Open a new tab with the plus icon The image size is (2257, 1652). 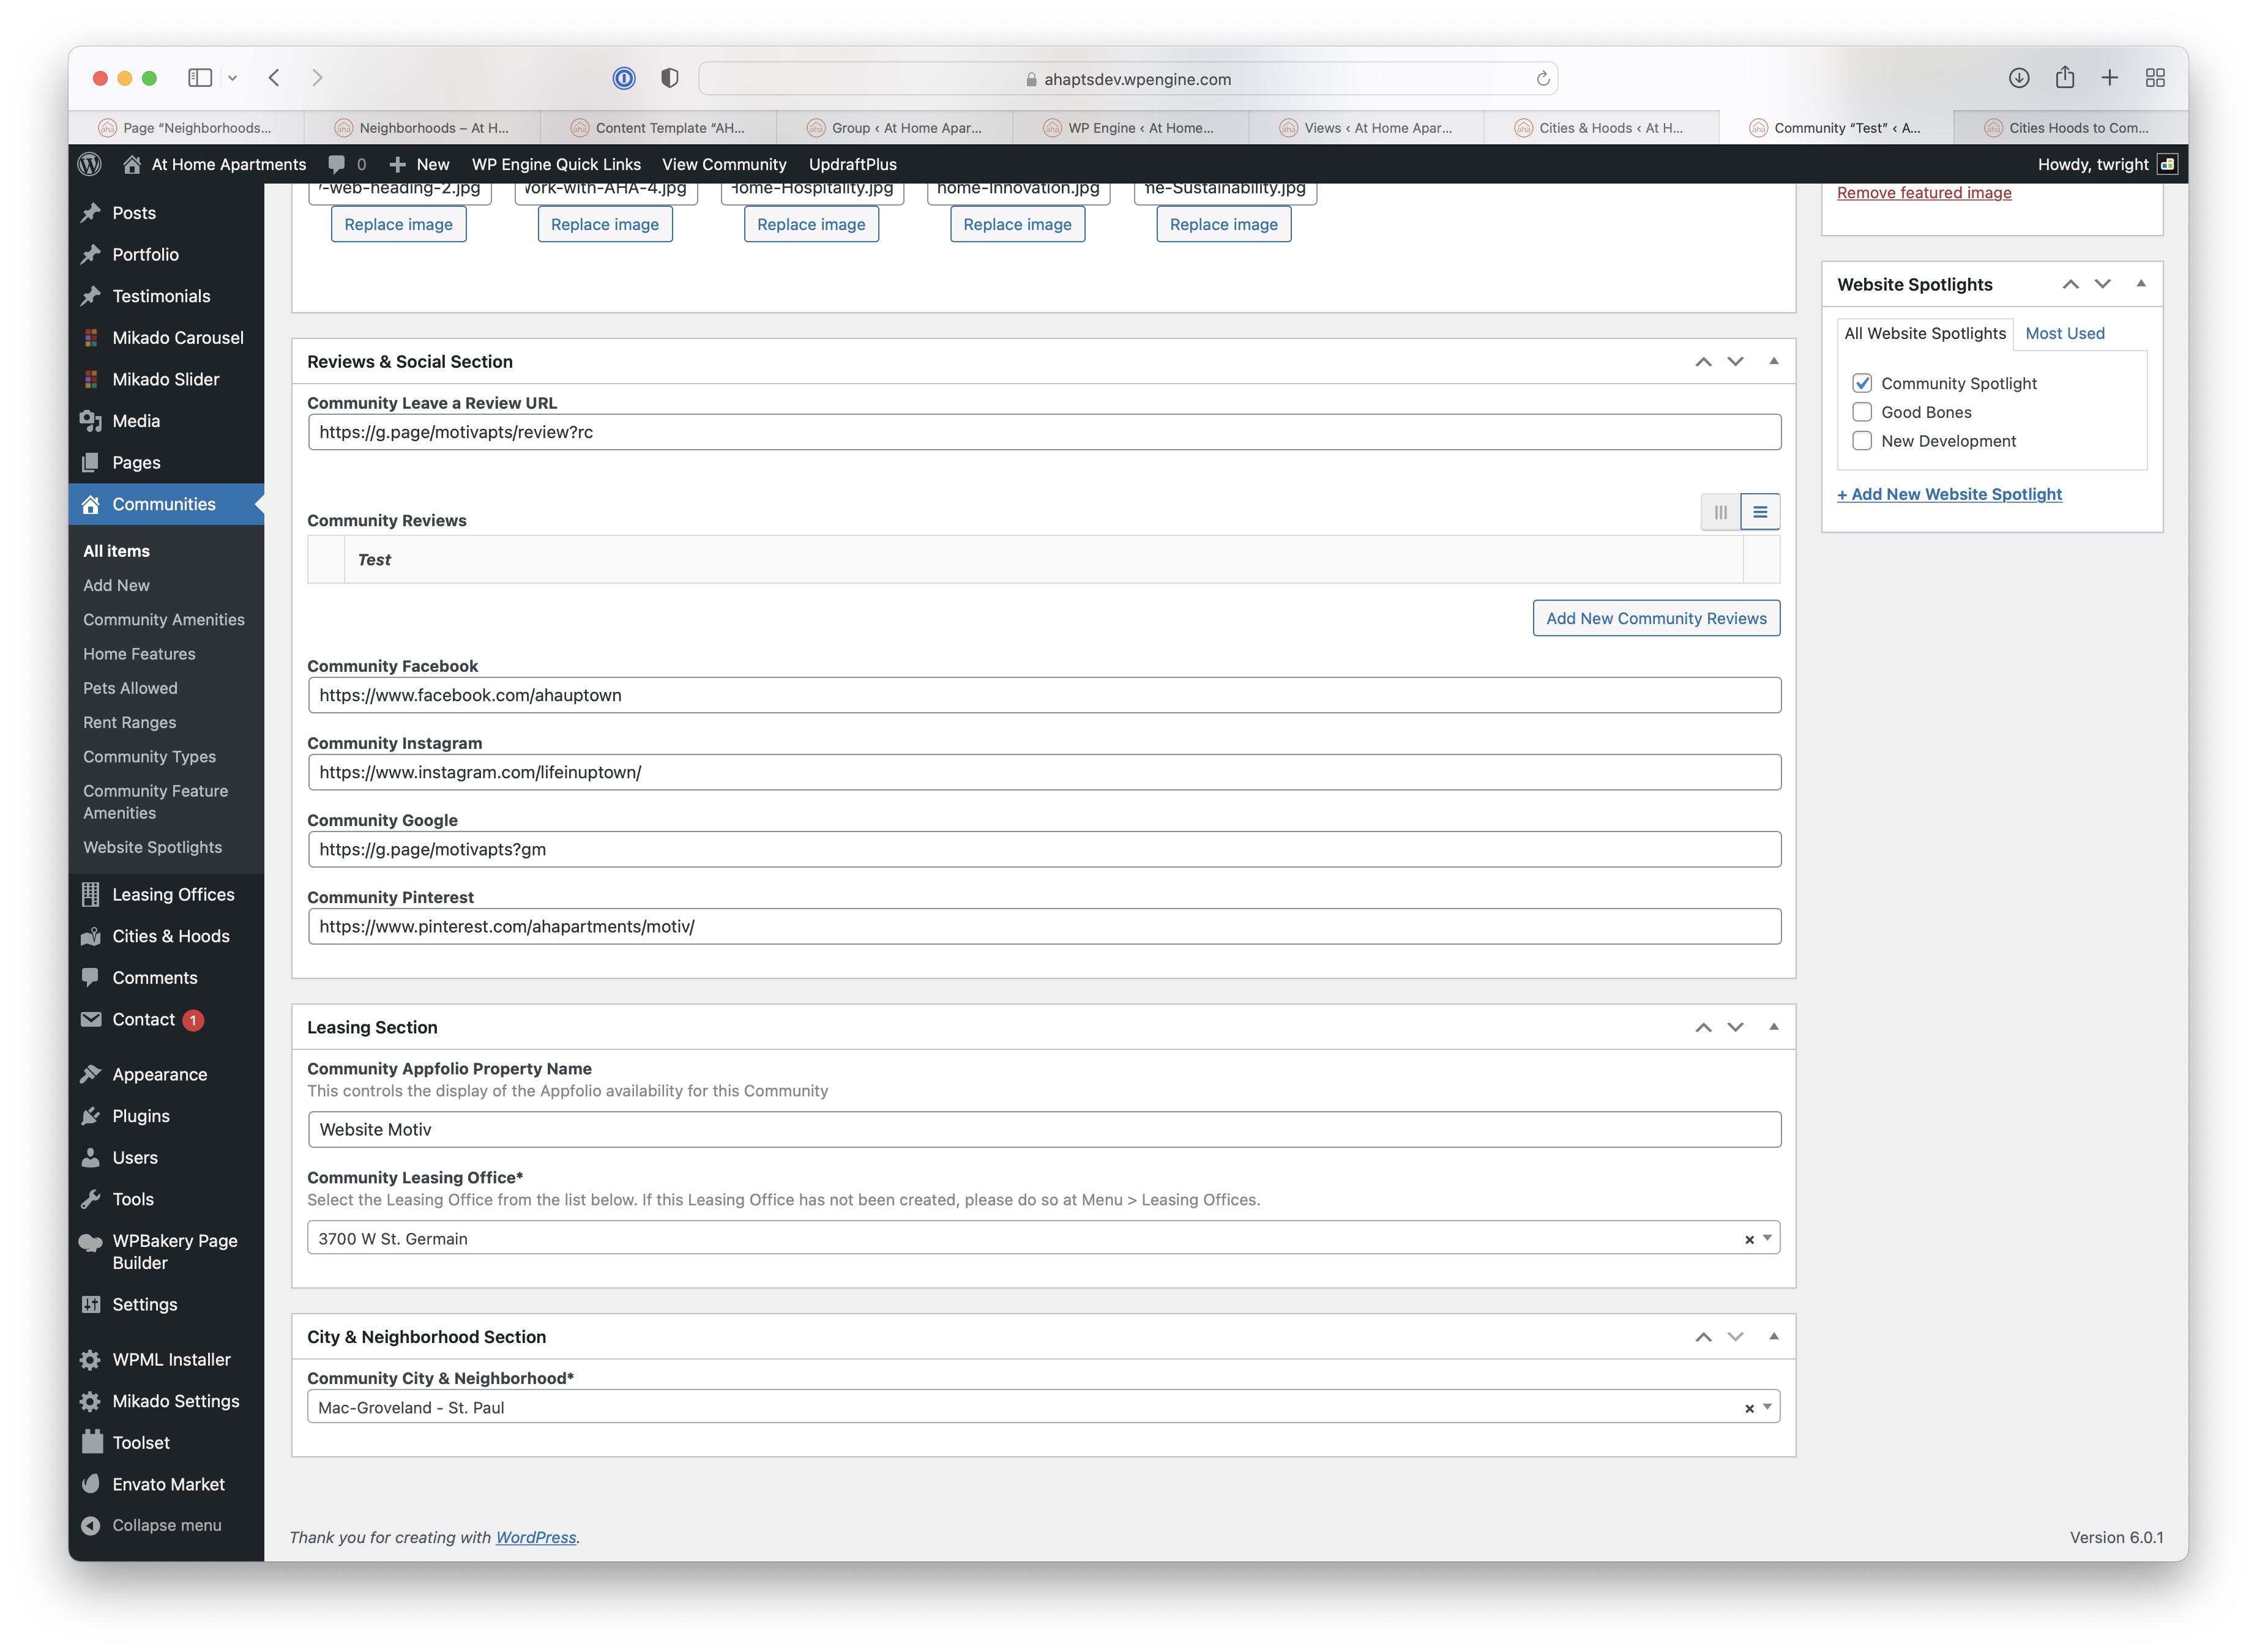[x=2110, y=78]
